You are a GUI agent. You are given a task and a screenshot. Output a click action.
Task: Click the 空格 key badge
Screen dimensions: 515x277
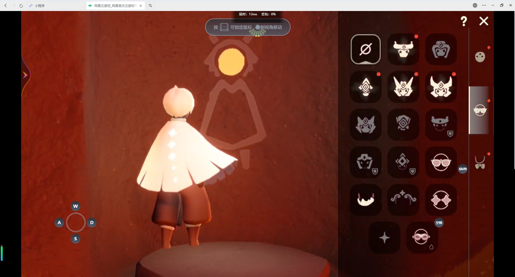click(x=439, y=223)
